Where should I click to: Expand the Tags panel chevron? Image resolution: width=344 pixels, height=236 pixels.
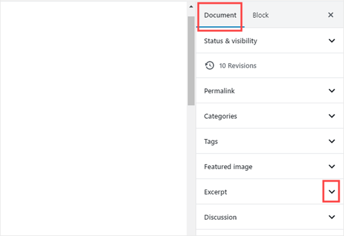331,141
